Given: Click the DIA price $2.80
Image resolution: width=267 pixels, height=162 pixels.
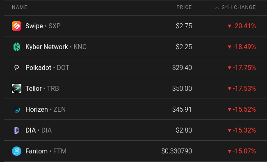Looking at the screenshot, I should [x=184, y=130].
